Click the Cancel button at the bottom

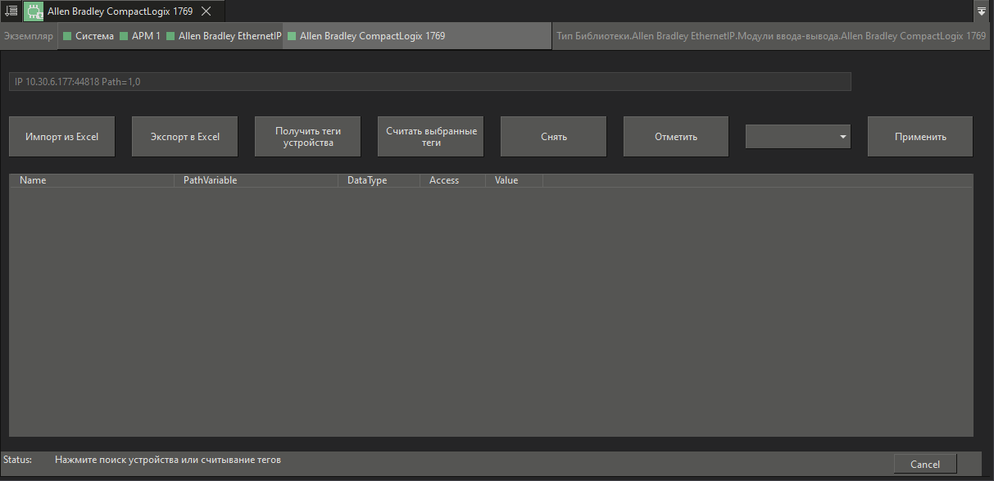tap(924, 463)
